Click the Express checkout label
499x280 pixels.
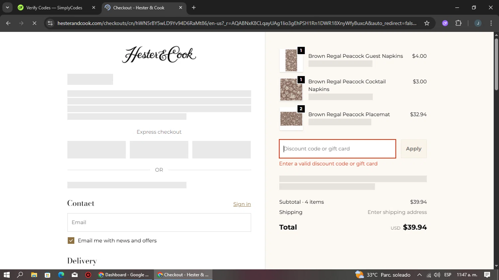click(159, 132)
